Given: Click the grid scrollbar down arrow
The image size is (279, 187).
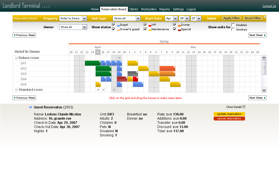Looking at the screenshot, I should [x=264, y=90].
